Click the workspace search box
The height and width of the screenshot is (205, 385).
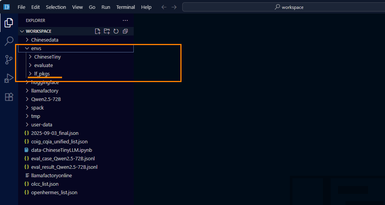pyautogui.click(x=283, y=7)
